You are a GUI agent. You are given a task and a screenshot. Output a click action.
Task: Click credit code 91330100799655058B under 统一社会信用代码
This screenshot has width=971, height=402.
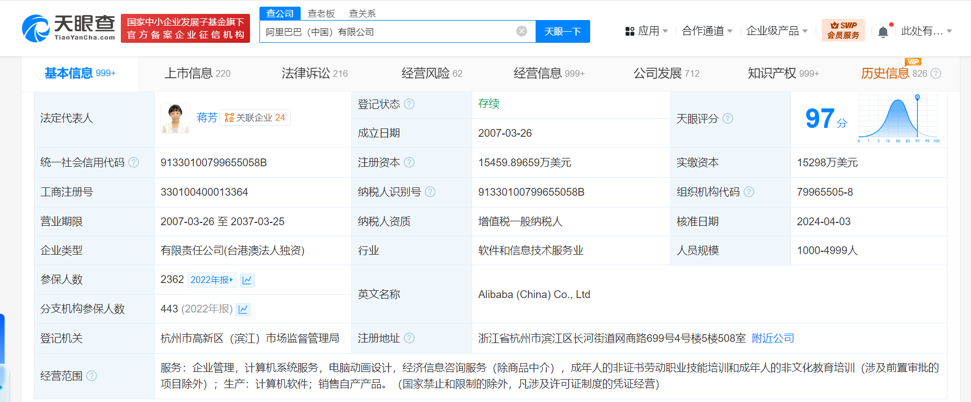[214, 162]
